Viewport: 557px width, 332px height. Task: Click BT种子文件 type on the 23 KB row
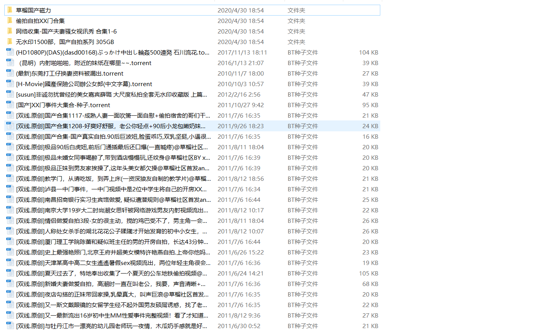(x=303, y=252)
